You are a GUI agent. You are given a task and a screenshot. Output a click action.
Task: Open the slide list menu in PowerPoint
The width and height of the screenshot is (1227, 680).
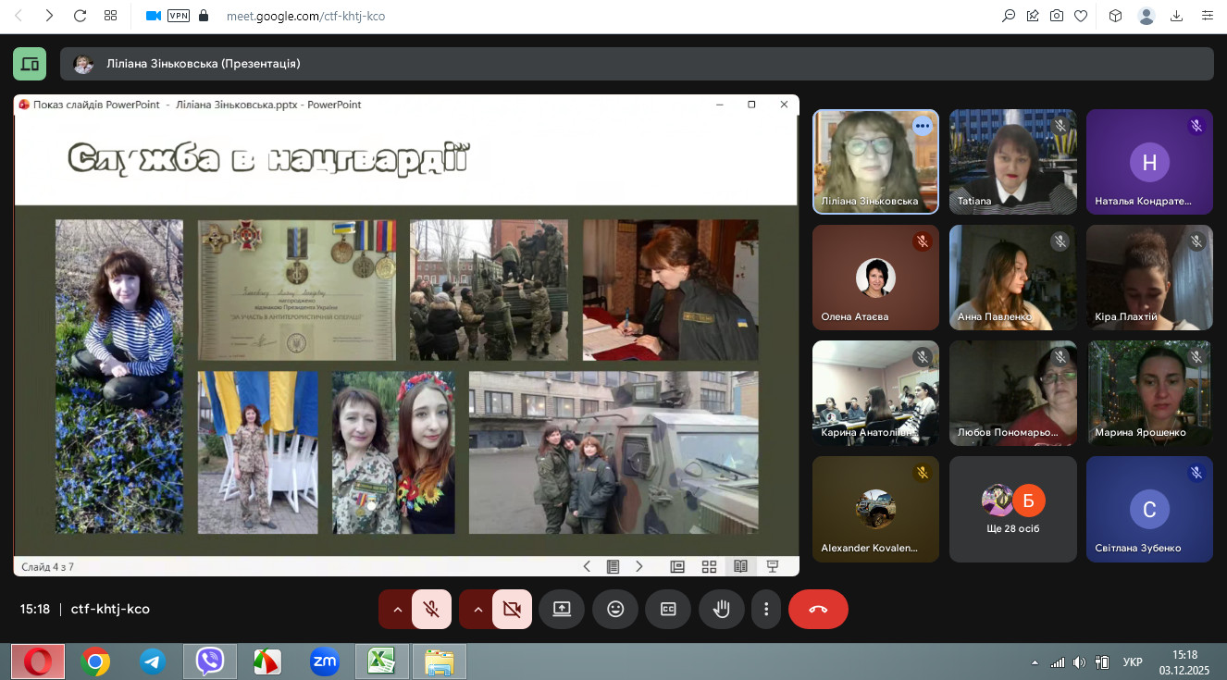coord(613,566)
